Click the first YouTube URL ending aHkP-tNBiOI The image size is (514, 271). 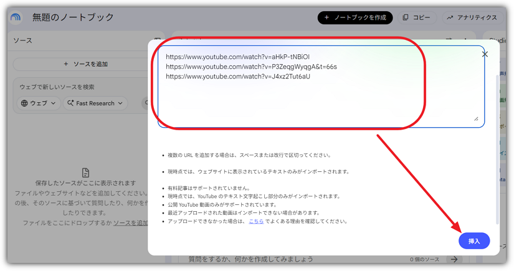237,57
